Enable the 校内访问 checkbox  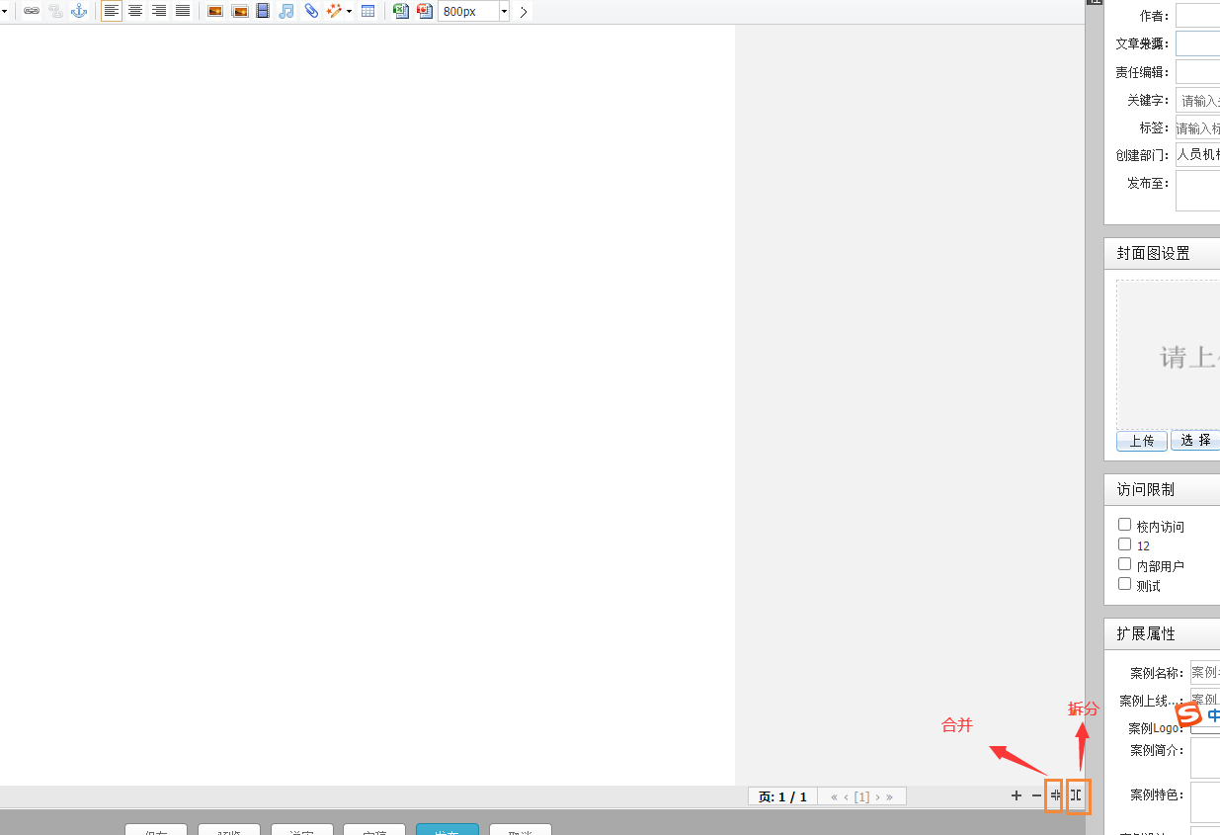[x=1124, y=525]
